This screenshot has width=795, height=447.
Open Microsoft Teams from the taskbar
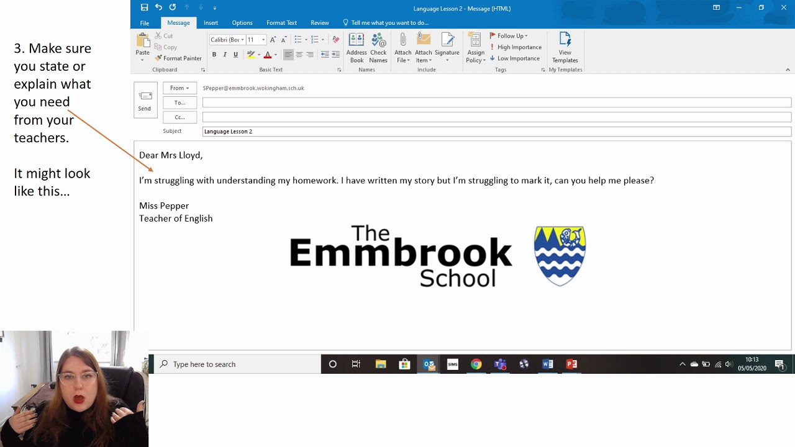(x=500, y=364)
